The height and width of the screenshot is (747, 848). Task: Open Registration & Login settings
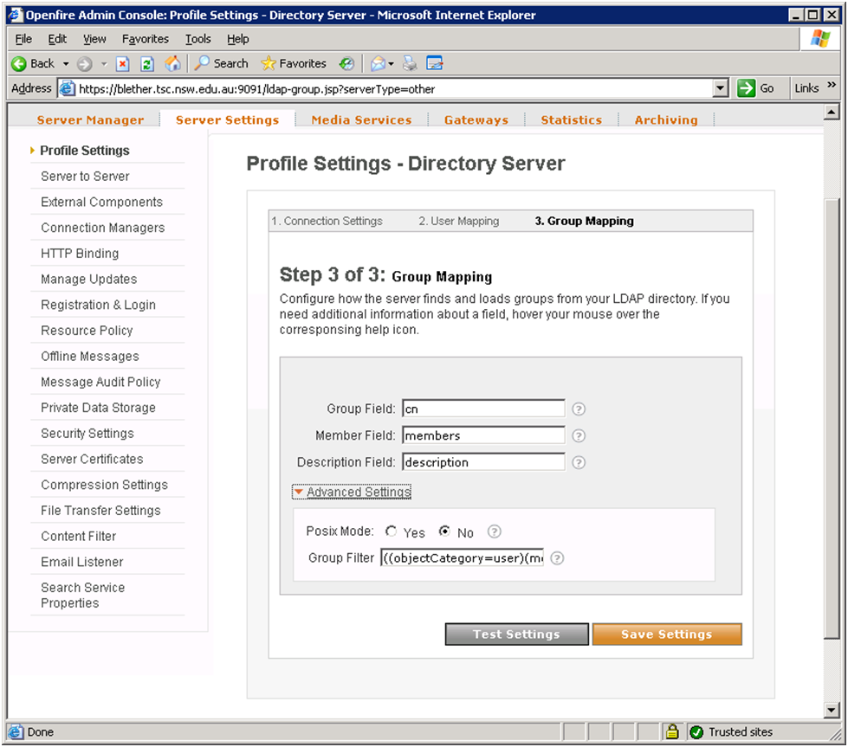point(98,305)
